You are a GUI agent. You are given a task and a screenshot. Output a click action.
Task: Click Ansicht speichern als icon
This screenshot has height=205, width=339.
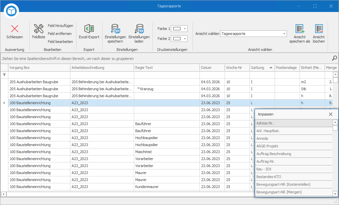[300, 29]
